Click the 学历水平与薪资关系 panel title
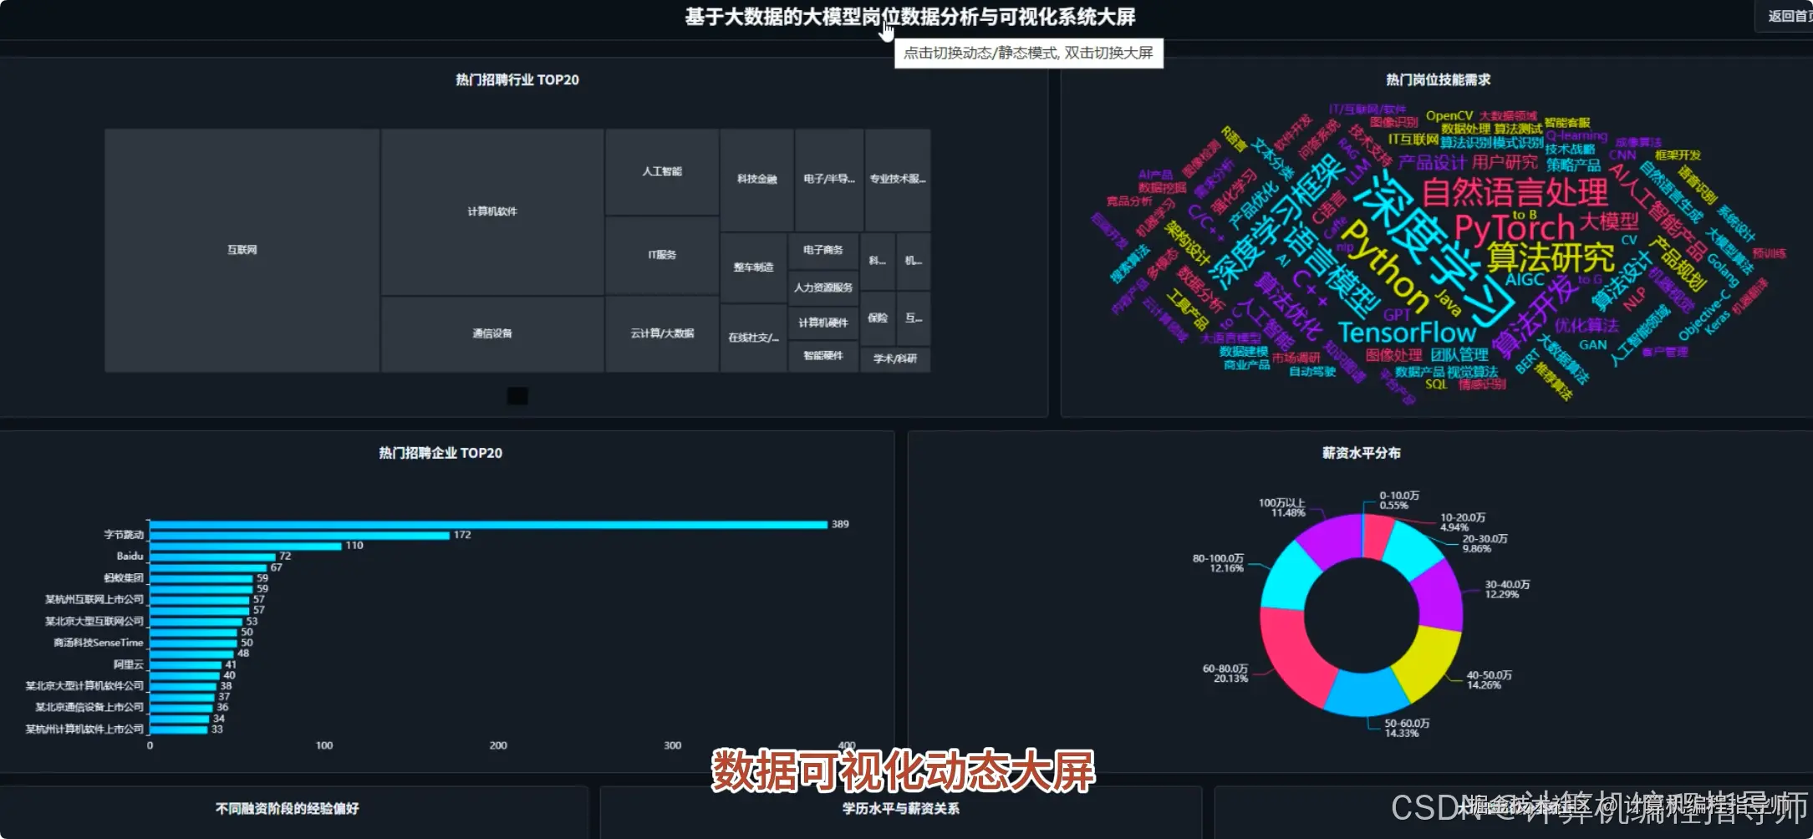Viewport: 1813px width, 839px height. pos(902,809)
